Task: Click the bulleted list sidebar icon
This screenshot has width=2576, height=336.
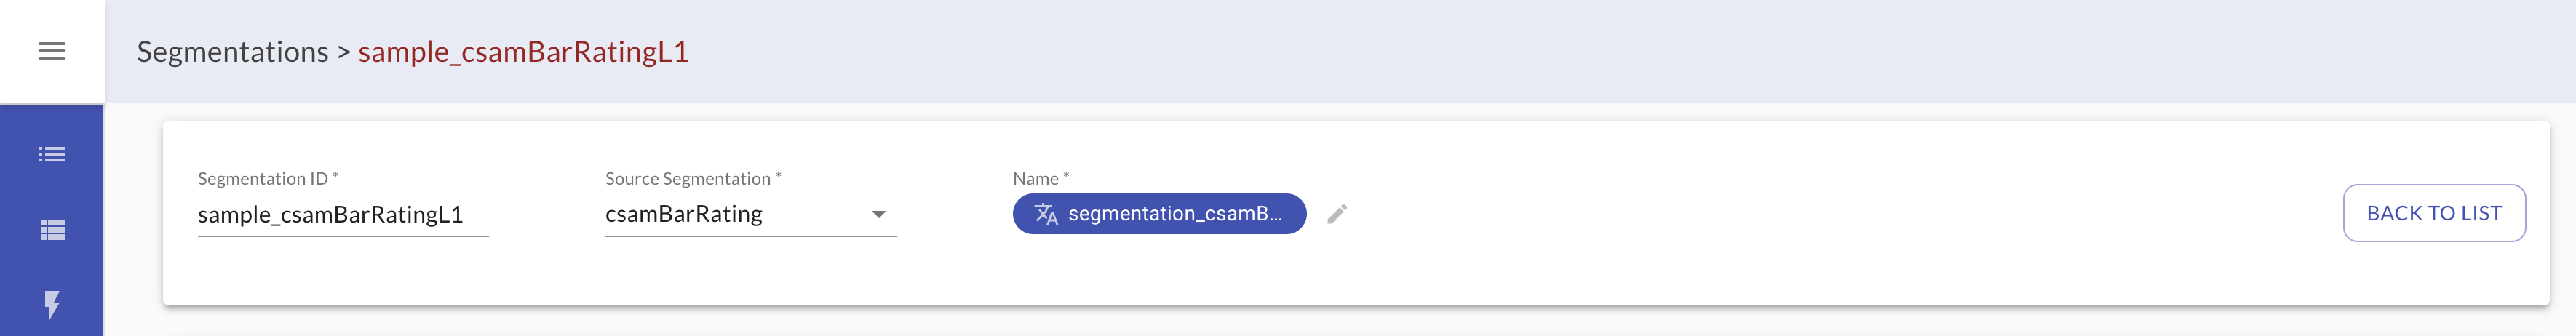Action: coord(52,154)
